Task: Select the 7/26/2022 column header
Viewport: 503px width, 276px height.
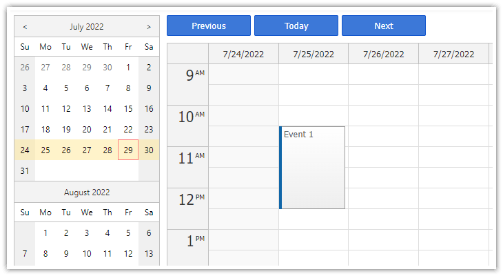Action: click(x=383, y=54)
